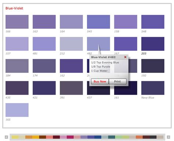Click the '1/8 Tsp Purple' line
The height and width of the screenshot is (141, 174).
pyautogui.click(x=101, y=66)
